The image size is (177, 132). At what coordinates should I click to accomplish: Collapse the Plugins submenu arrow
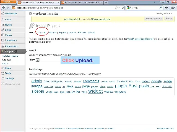(x=23, y=51)
